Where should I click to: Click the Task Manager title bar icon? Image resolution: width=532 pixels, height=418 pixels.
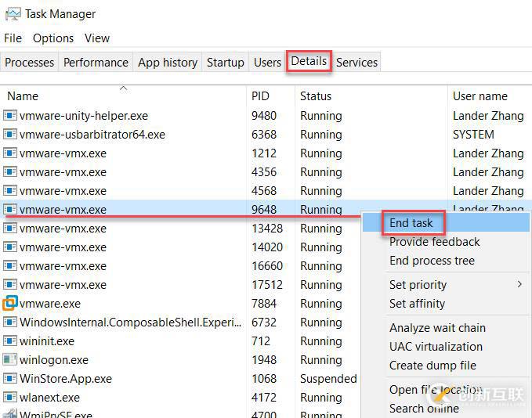[x=13, y=14]
